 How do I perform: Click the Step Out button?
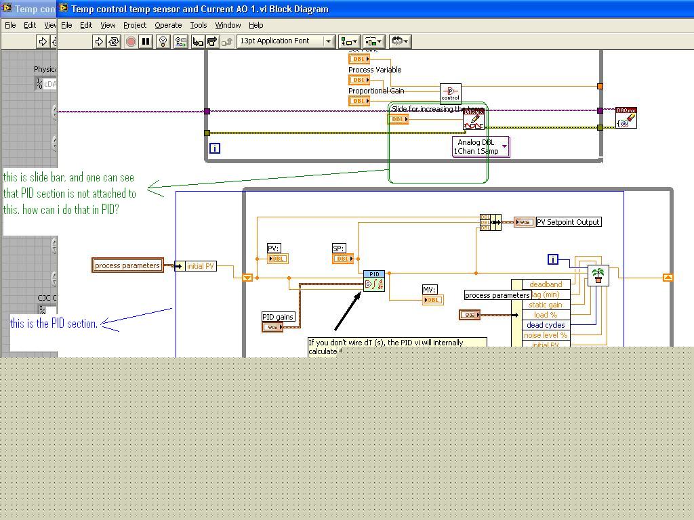pyautogui.click(x=226, y=41)
